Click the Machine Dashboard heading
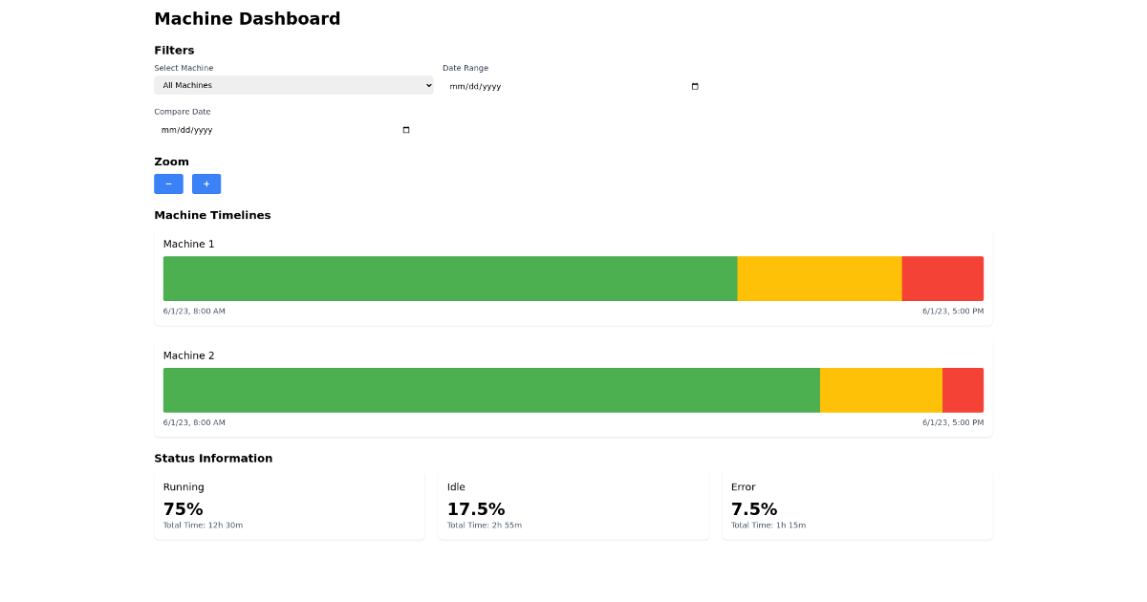The height and width of the screenshot is (602, 1147). point(246,18)
